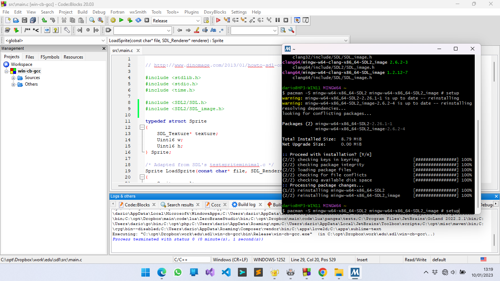Open Visual Studio Code from the taskbar
This screenshot has width=500, height=281.
click(226, 272)
